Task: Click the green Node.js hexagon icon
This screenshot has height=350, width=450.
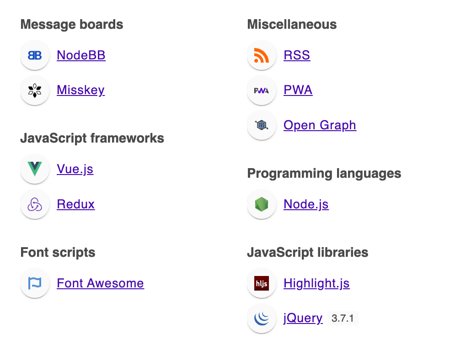Action: (x=262, y=204)
